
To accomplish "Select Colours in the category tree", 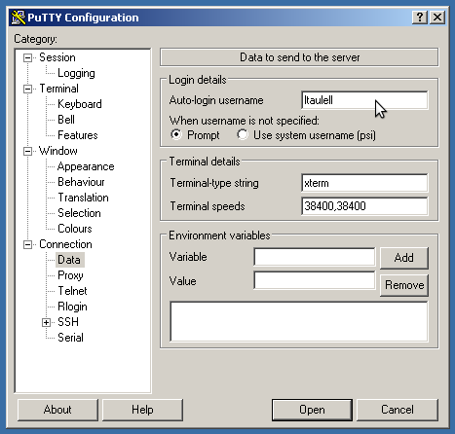I will [75, 229].
